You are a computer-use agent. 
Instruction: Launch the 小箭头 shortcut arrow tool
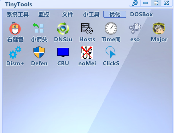tap(38, 28)
